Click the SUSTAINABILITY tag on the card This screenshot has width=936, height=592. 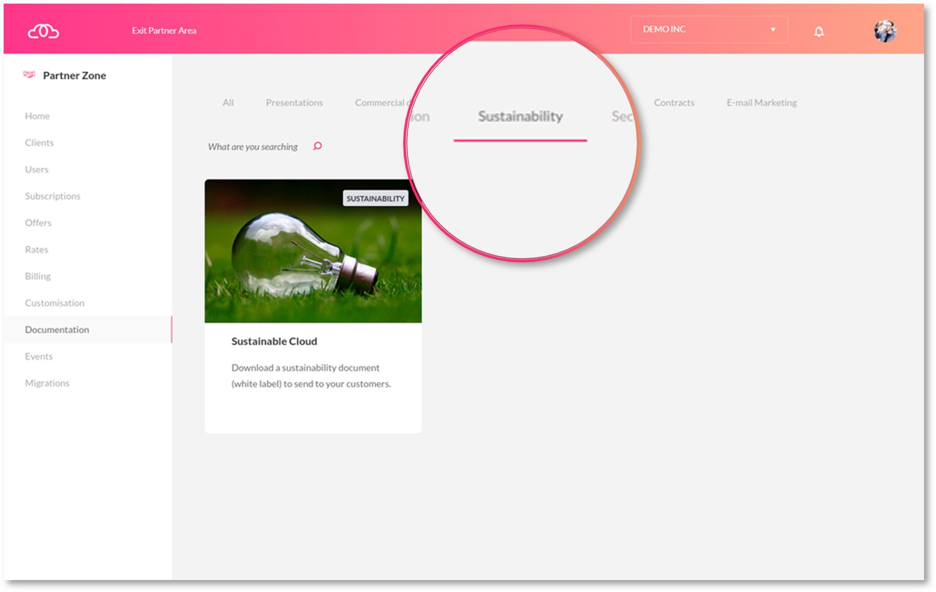(x=375, y=198)
